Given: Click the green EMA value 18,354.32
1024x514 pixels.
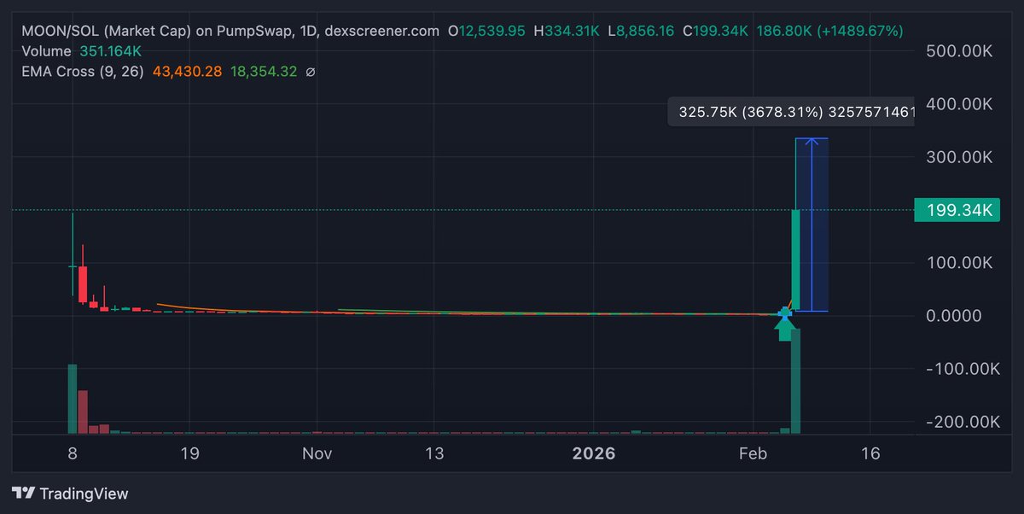Looking at the screenshot, I should pos(264,72).
